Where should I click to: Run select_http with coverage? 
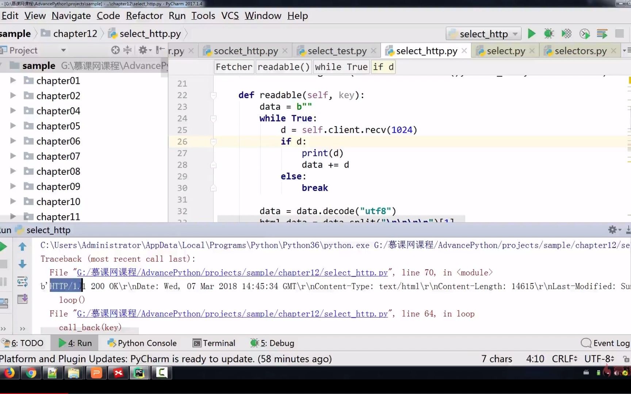click(x=566, y=33)
